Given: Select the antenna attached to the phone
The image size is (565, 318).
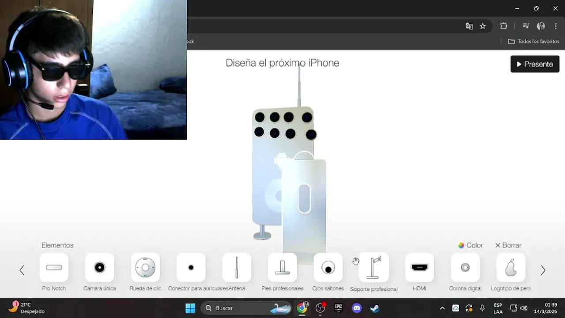Looking at the screenshot, I should [x=299, y=85].
